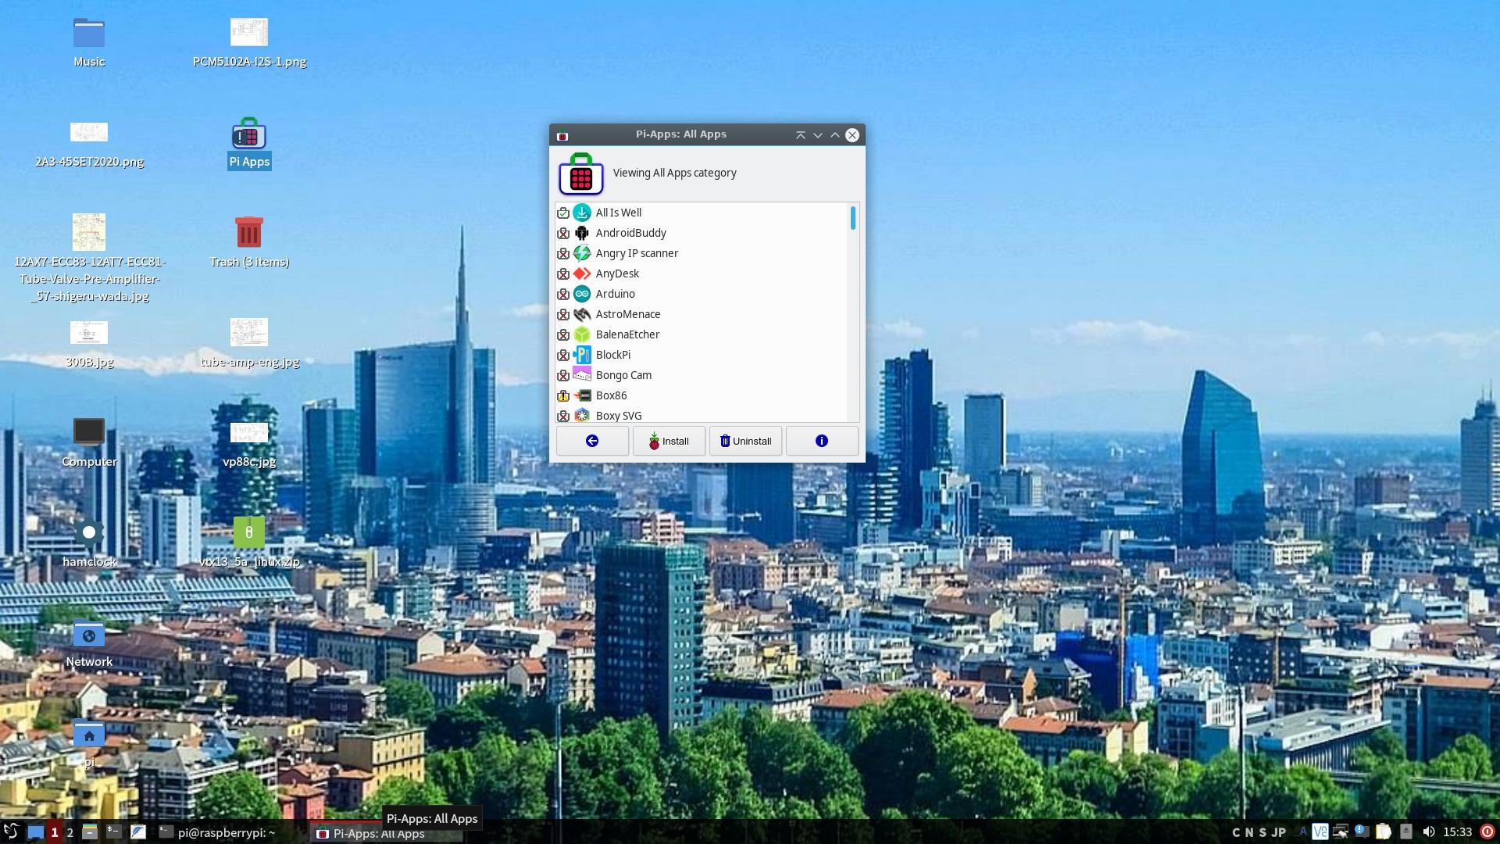Click the Pi-Apps shopping bag logo in header
Image resolution: width=1500 pixels, height=844 pixels.
[x=580, y=177]
